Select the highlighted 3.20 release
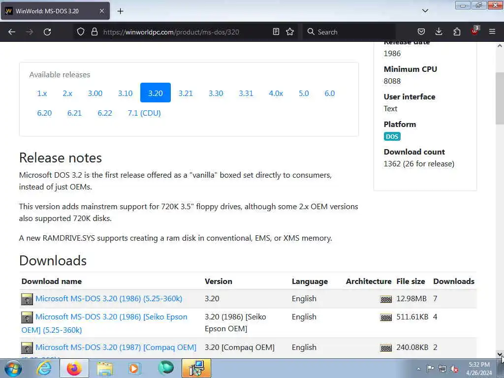The image size is (504, 378). pyautogui.click(x=155, y=93)
